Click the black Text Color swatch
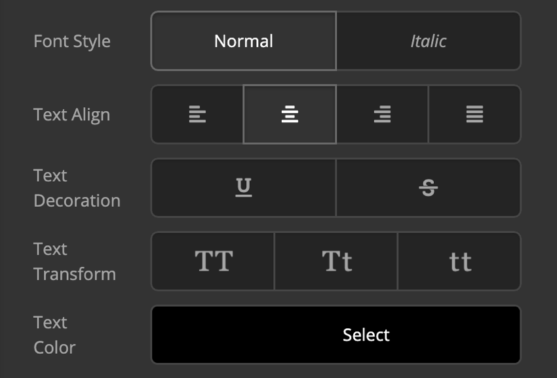 click(336, 335)
